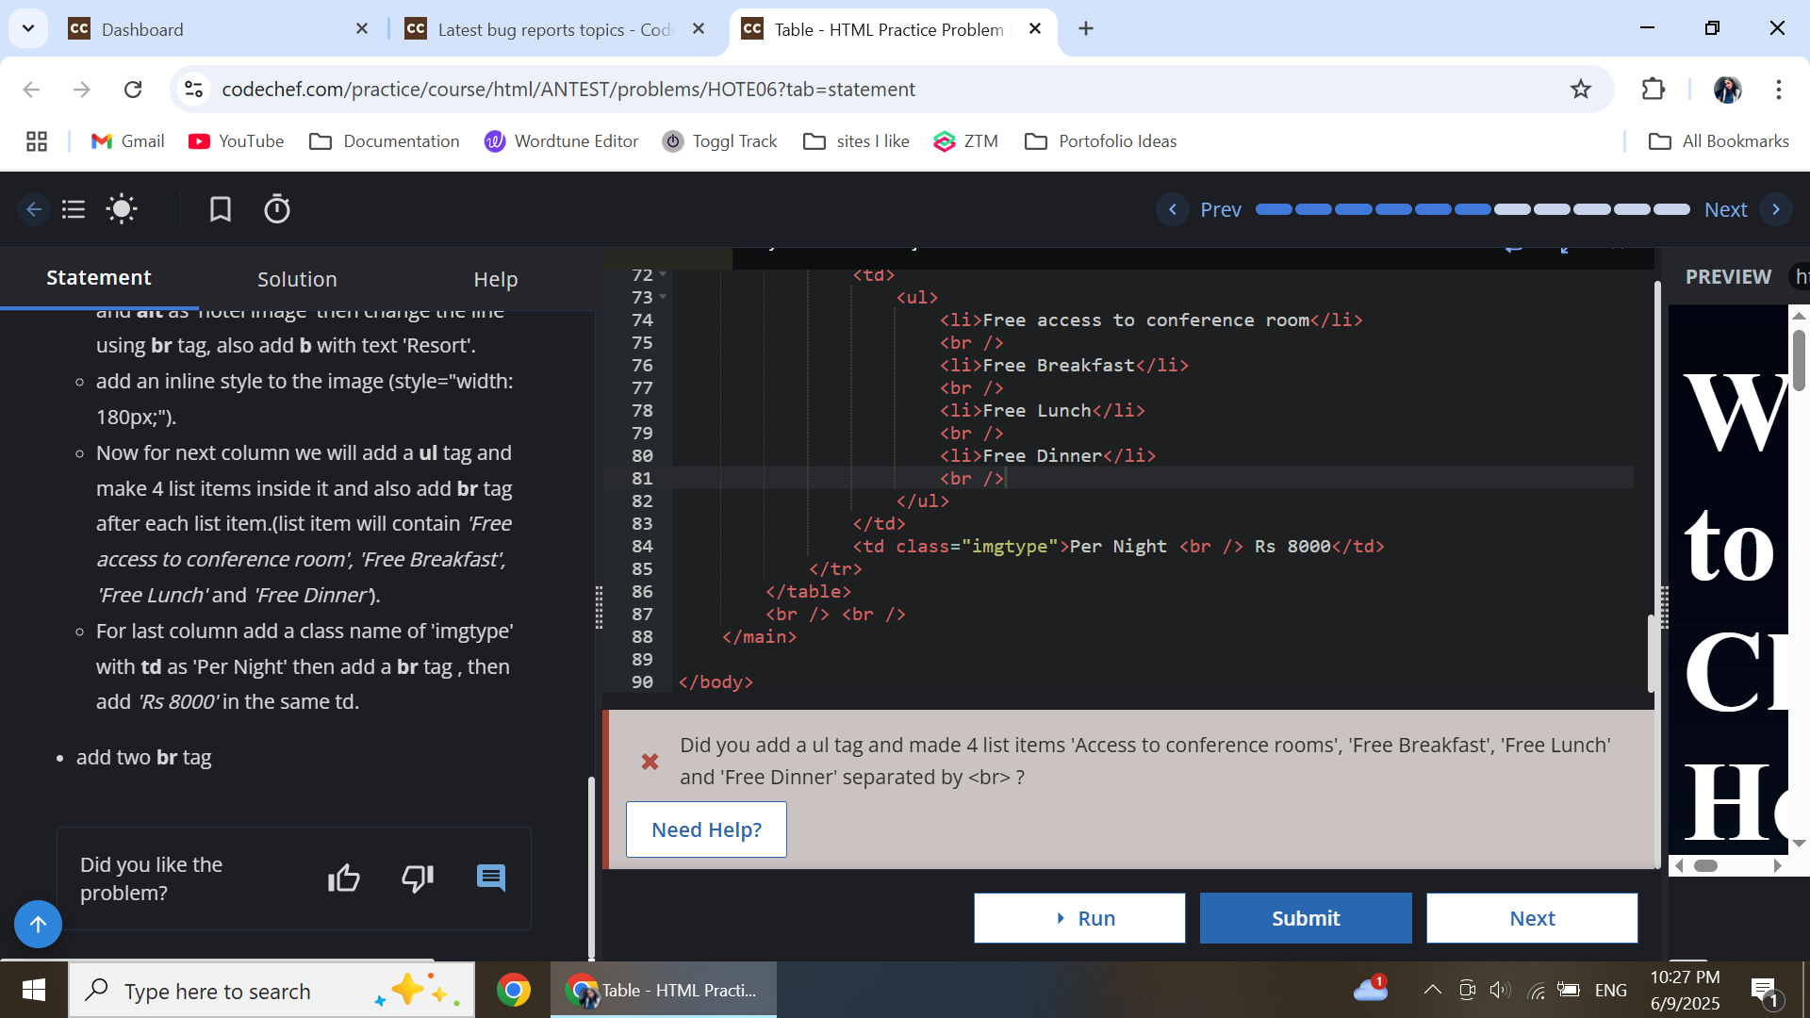This screenshot has height=1018, width=1810.
Task: Click the Need Help? button
Action: tap(706, 829)
